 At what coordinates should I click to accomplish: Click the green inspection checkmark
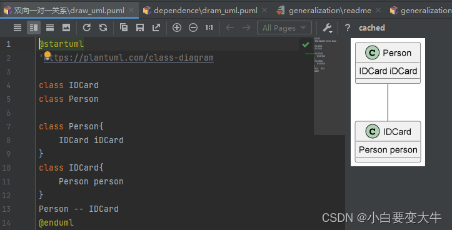(x=306, y=44)
